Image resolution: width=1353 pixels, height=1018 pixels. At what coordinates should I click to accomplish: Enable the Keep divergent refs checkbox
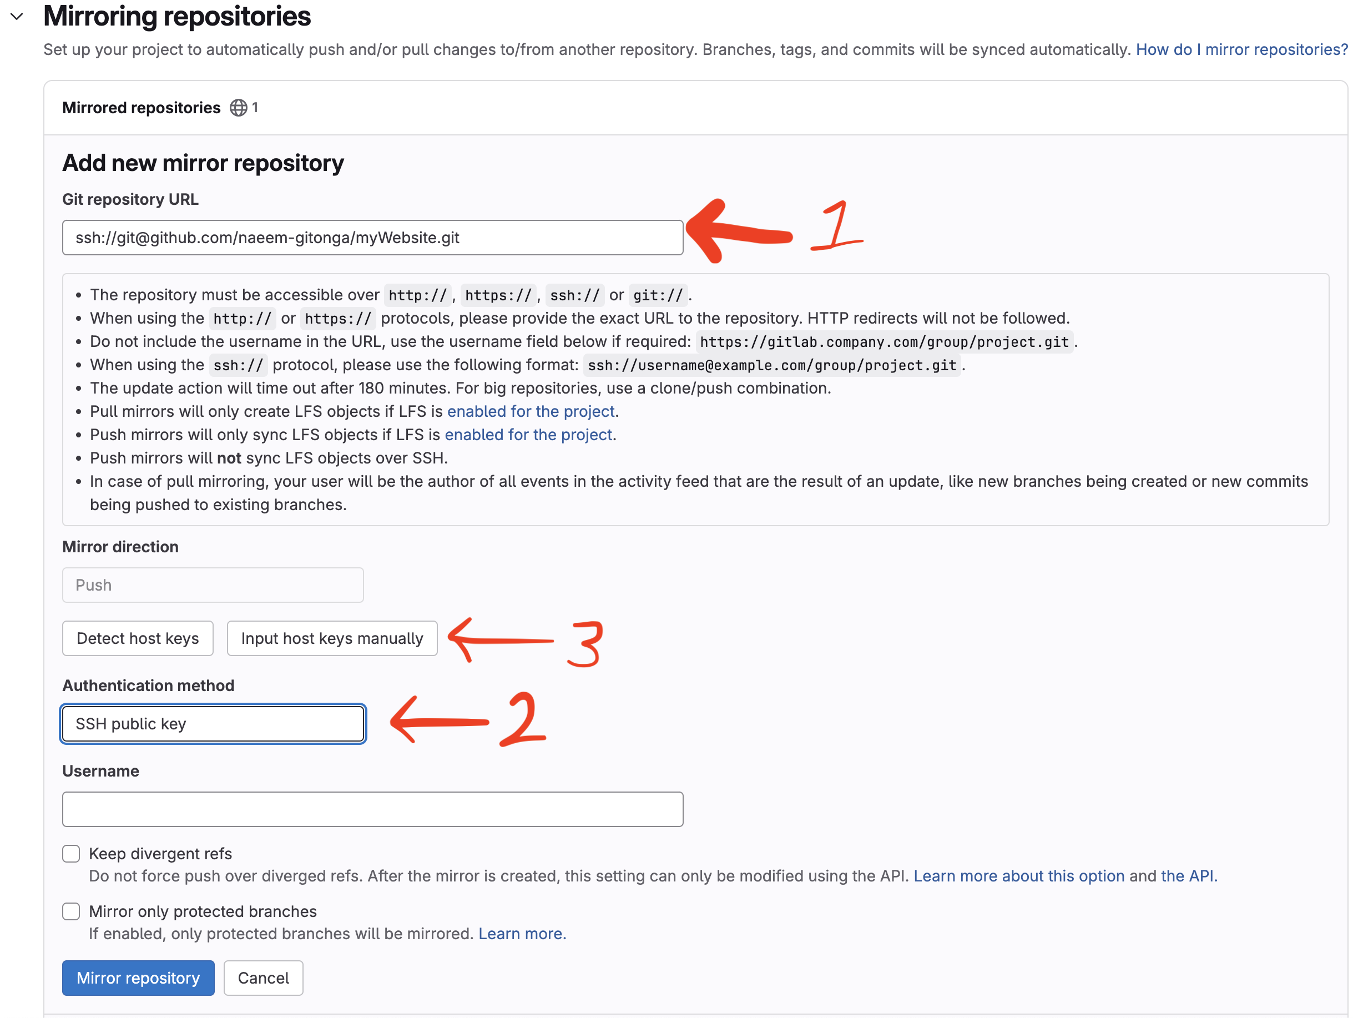[71, 854]
